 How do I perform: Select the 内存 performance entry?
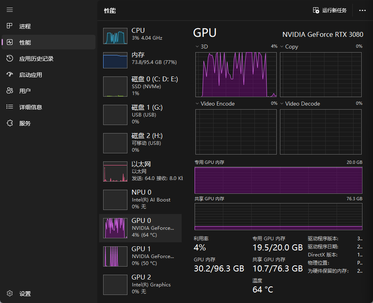coord(140,60)
